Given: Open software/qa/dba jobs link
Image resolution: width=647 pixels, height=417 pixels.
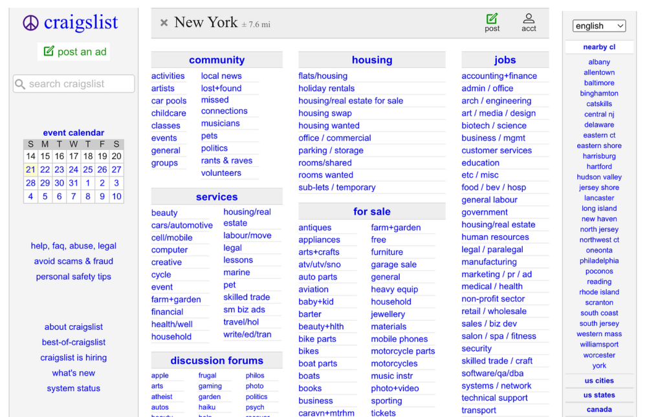Looking at the screenshot, I should 492,373.
